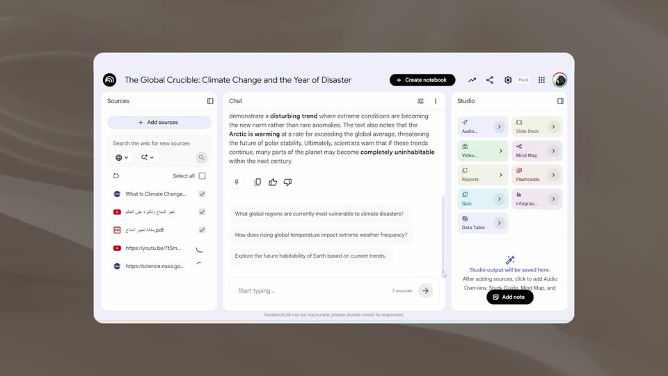Expand the Slide Deck options arrow
This screenshot has height=376, width=668.
(x=553, y=127)
